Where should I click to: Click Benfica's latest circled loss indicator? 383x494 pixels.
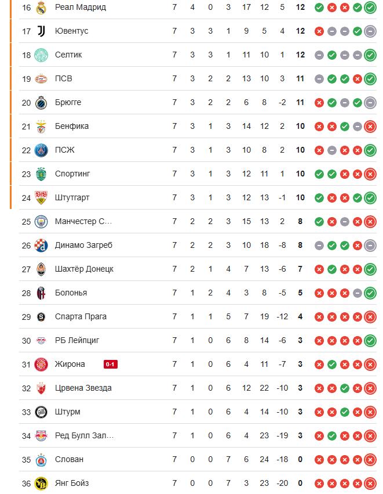(370, 127)
